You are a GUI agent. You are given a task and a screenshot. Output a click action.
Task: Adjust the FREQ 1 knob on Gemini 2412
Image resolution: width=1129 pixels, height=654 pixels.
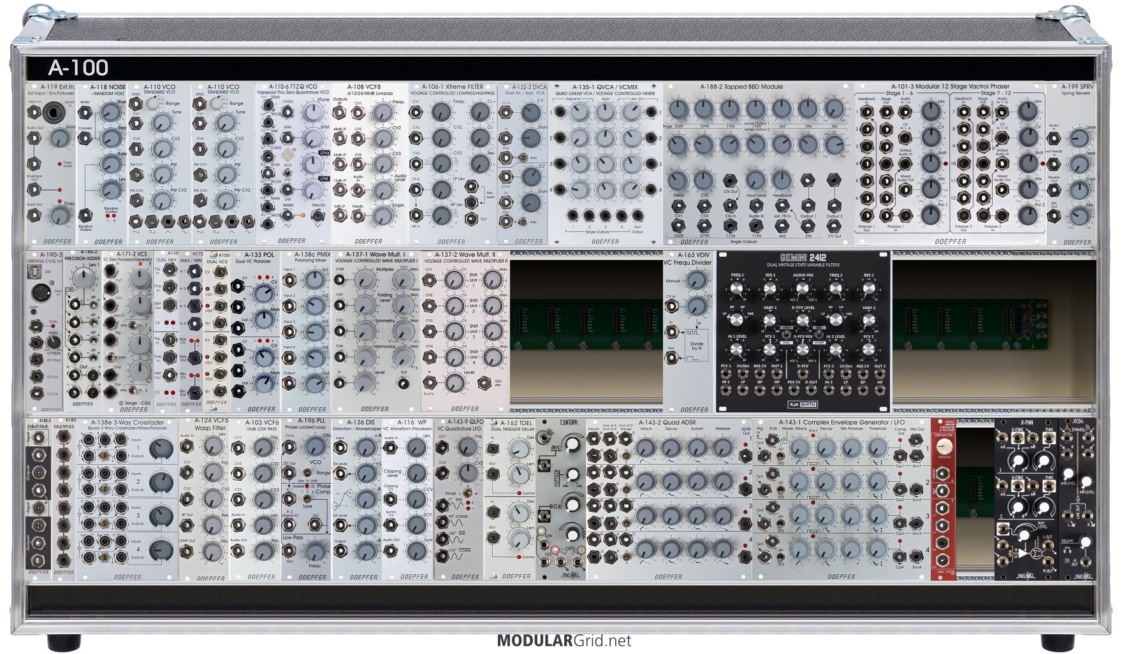(737, 290)
